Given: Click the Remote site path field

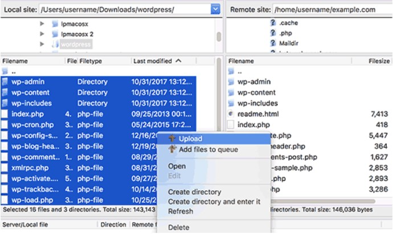Looking at the screenshot, I should (333, 10).
